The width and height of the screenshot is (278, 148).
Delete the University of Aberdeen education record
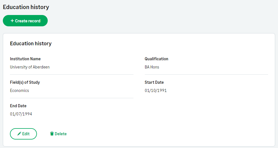pos(58,134)
